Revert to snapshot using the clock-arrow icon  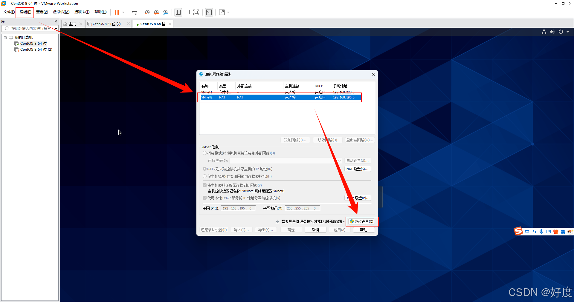(x=156, y=12)
